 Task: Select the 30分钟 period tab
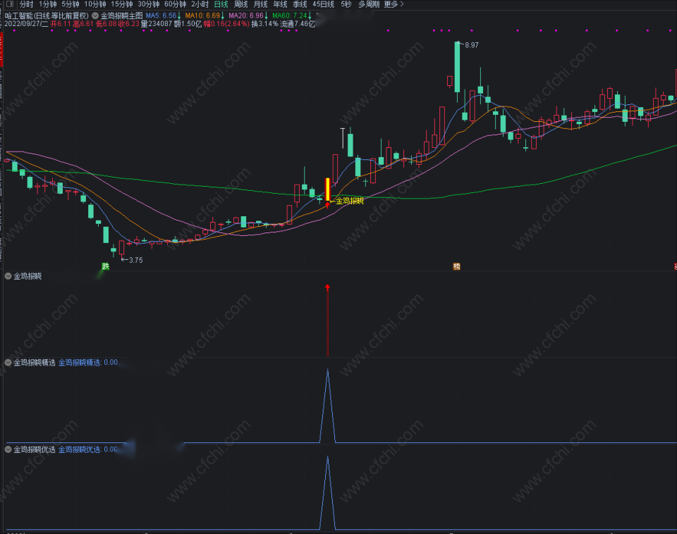149,4
